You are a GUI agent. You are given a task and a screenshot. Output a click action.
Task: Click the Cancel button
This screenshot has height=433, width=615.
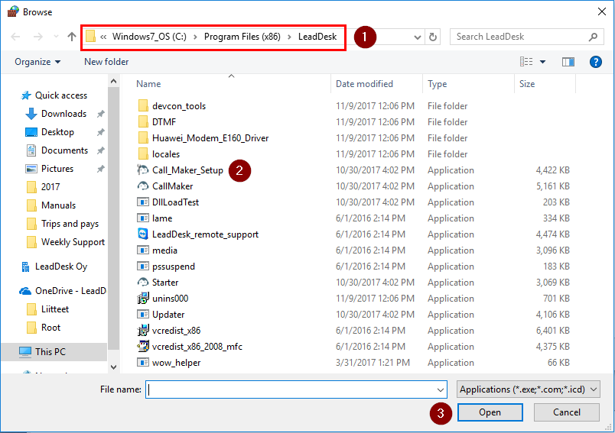566,412
